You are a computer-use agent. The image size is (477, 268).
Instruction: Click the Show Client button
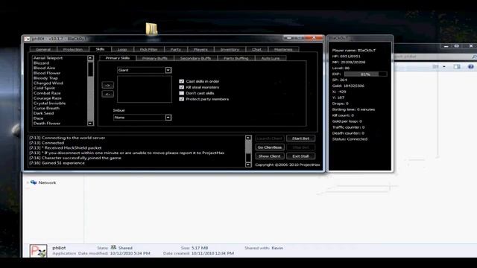coord(270,156)
